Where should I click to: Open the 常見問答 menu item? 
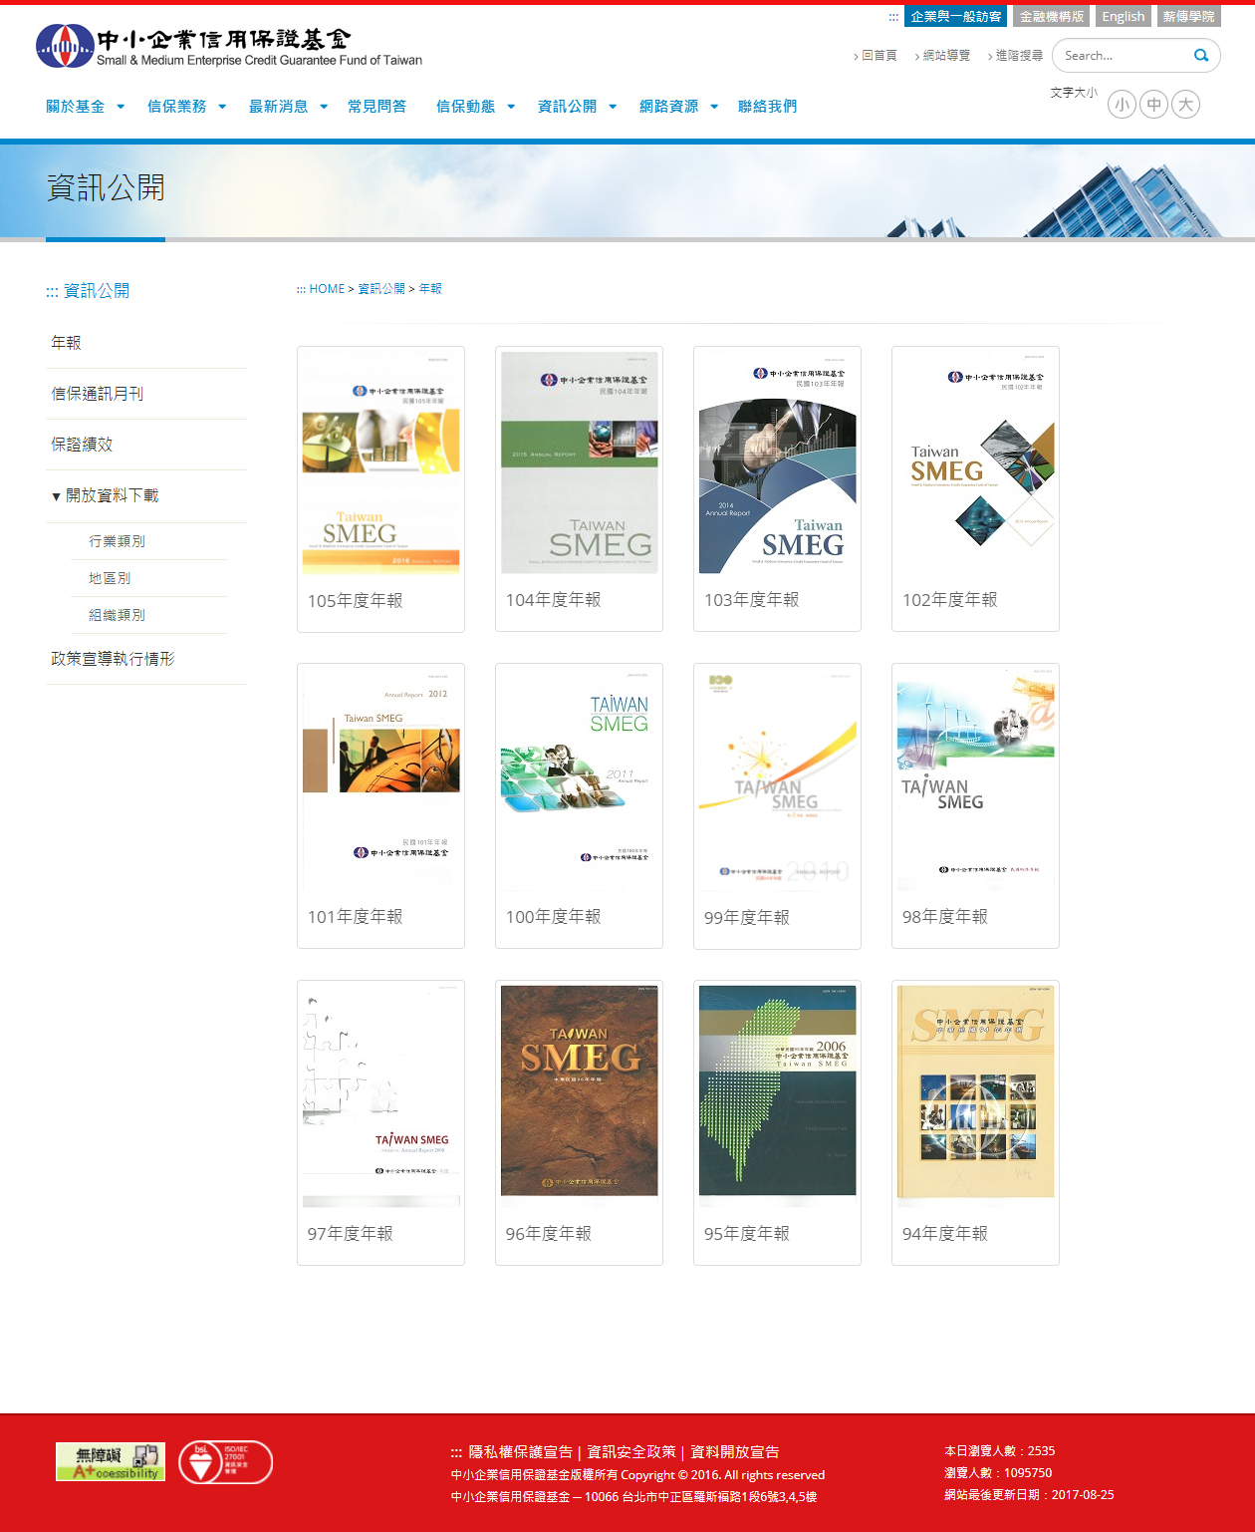(376, 107)
